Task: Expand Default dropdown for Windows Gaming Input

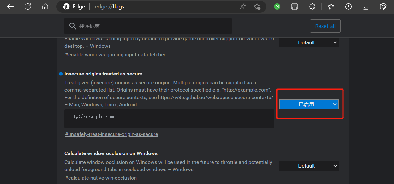Action: tap(309, 42)
